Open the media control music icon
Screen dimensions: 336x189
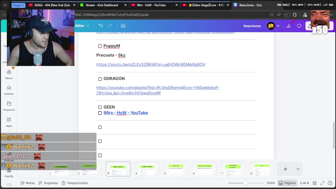point(305,15)
